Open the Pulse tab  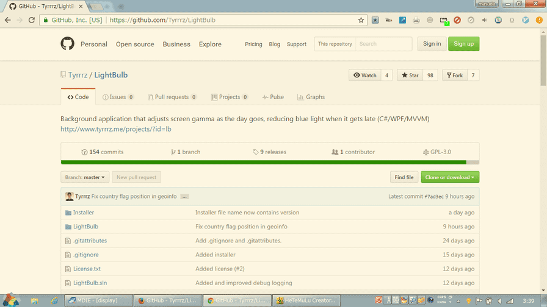273,97
